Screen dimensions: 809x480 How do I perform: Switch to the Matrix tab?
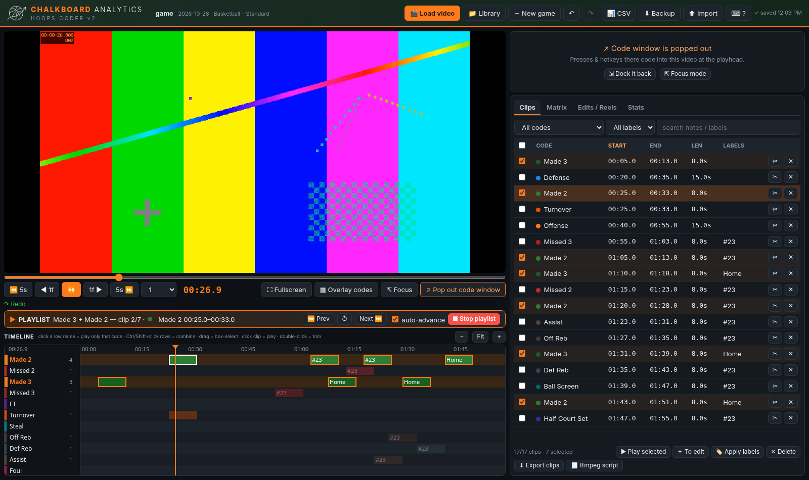point(557,108)
